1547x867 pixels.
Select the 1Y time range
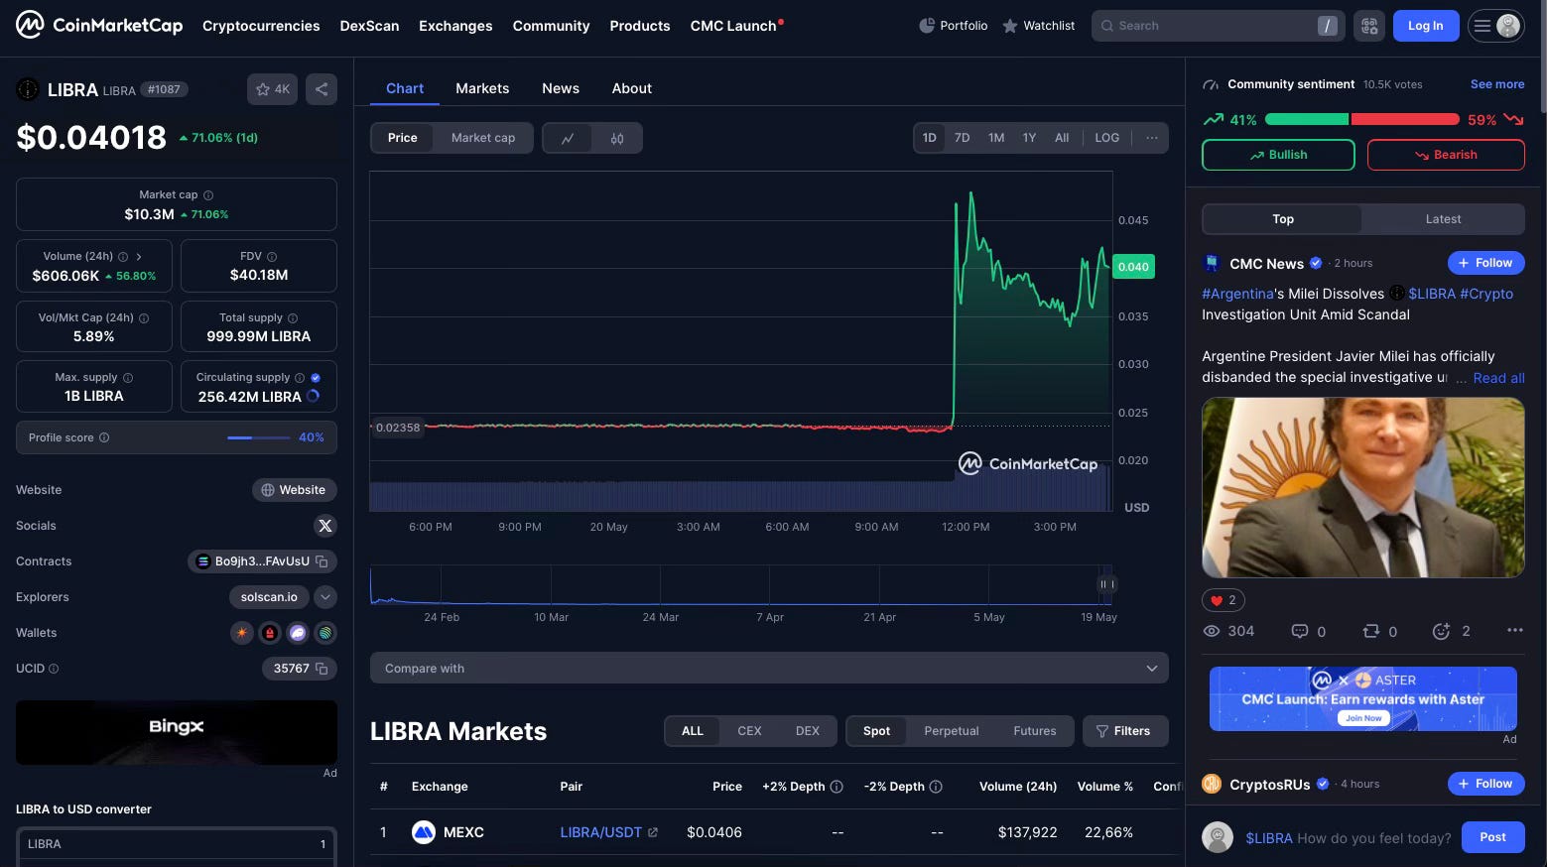pyautogui.click(x=1029, y=138)
